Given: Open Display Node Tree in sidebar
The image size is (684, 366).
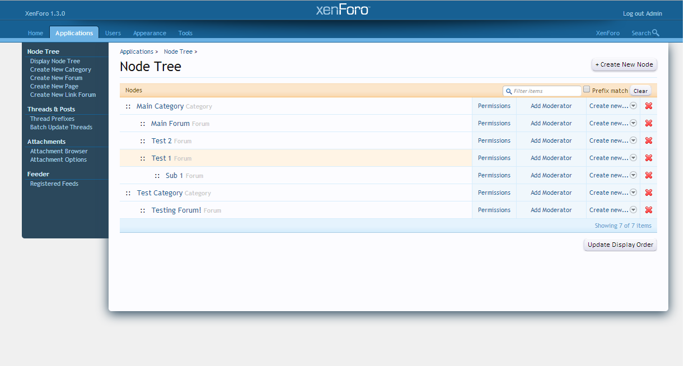Looking at the screenshot, I should (x=55, y=61).
